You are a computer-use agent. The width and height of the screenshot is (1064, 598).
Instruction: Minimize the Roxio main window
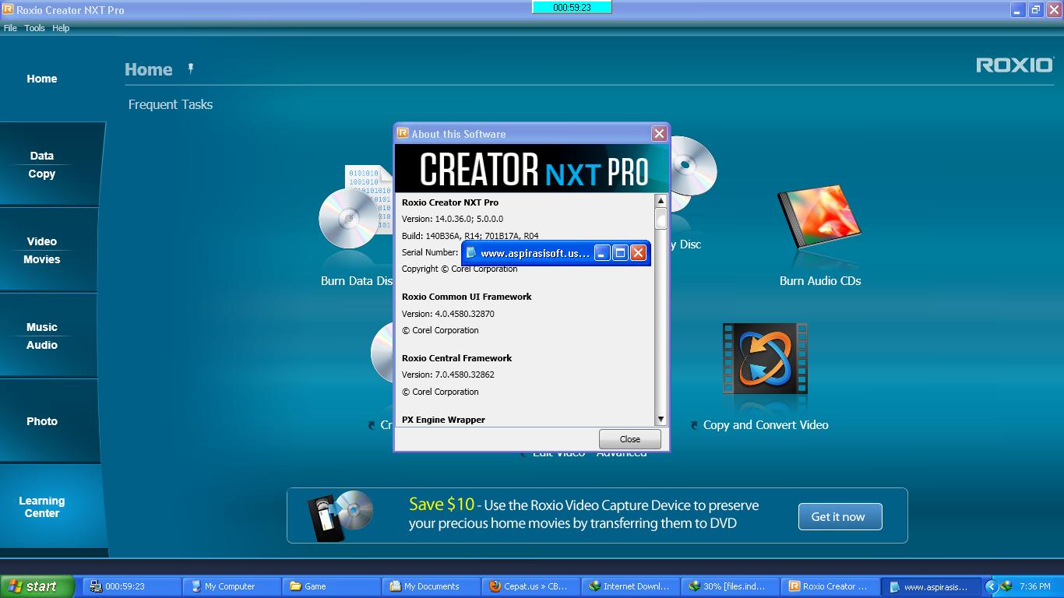point(1019,9)
